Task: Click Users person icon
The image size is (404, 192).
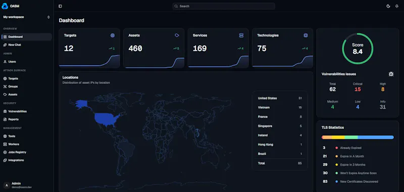Action: (x=5, y=62)
